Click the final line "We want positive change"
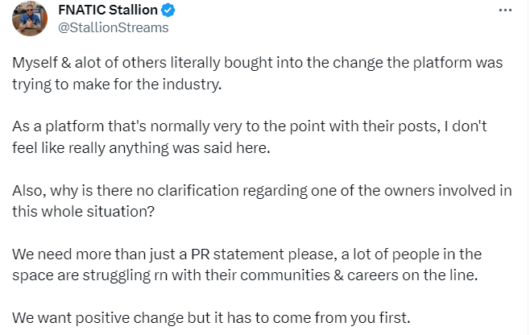The image size is (530, 335). click(x=211, y=318)
